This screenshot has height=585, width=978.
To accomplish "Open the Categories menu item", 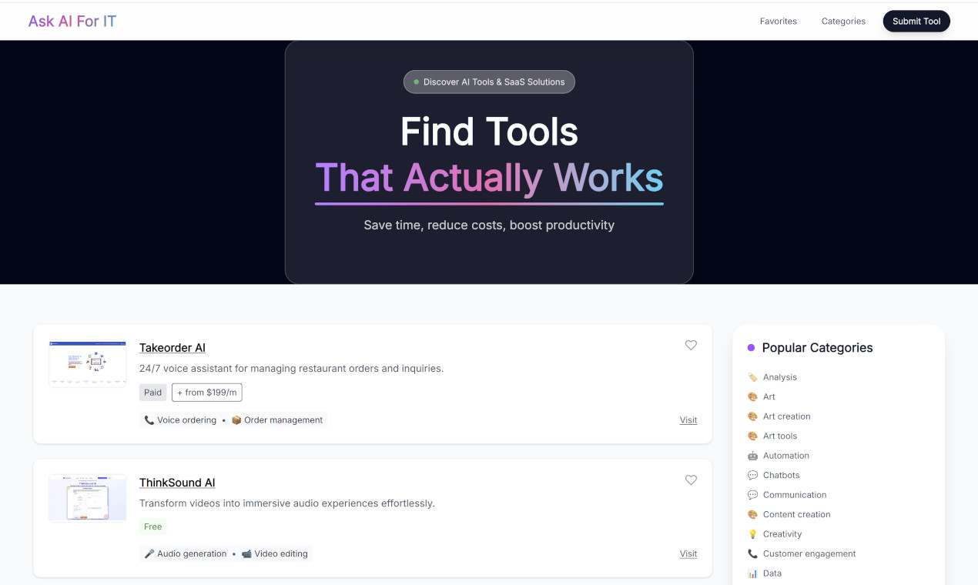I will pos(843,21).
